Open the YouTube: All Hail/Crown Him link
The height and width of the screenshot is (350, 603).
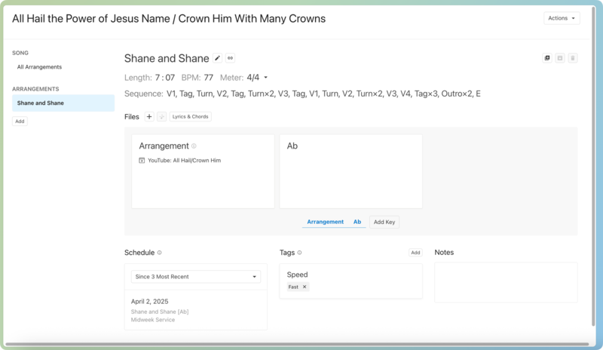(184, 161)
